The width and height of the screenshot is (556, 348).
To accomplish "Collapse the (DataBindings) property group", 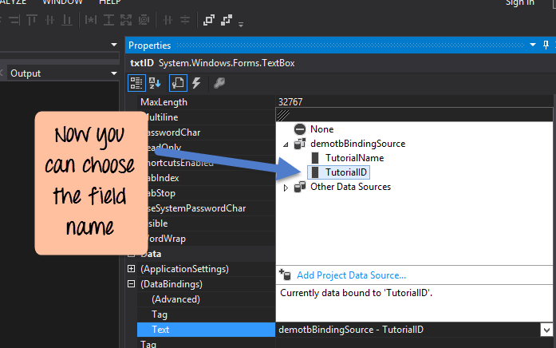I will pos(131,284).
